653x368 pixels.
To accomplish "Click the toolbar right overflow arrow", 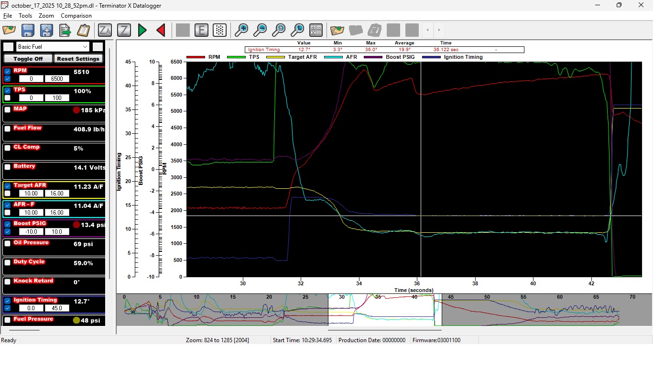I will pyautogui.click(x=439, y=30).
